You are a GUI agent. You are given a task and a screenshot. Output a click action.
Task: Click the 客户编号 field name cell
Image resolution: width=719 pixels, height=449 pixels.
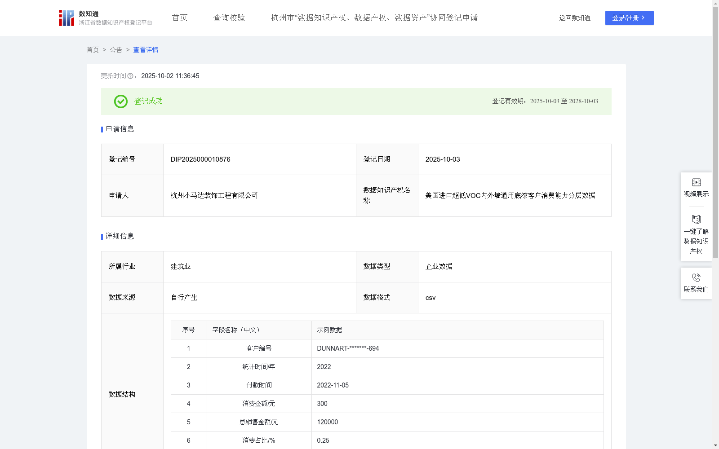tap(259, 348)
